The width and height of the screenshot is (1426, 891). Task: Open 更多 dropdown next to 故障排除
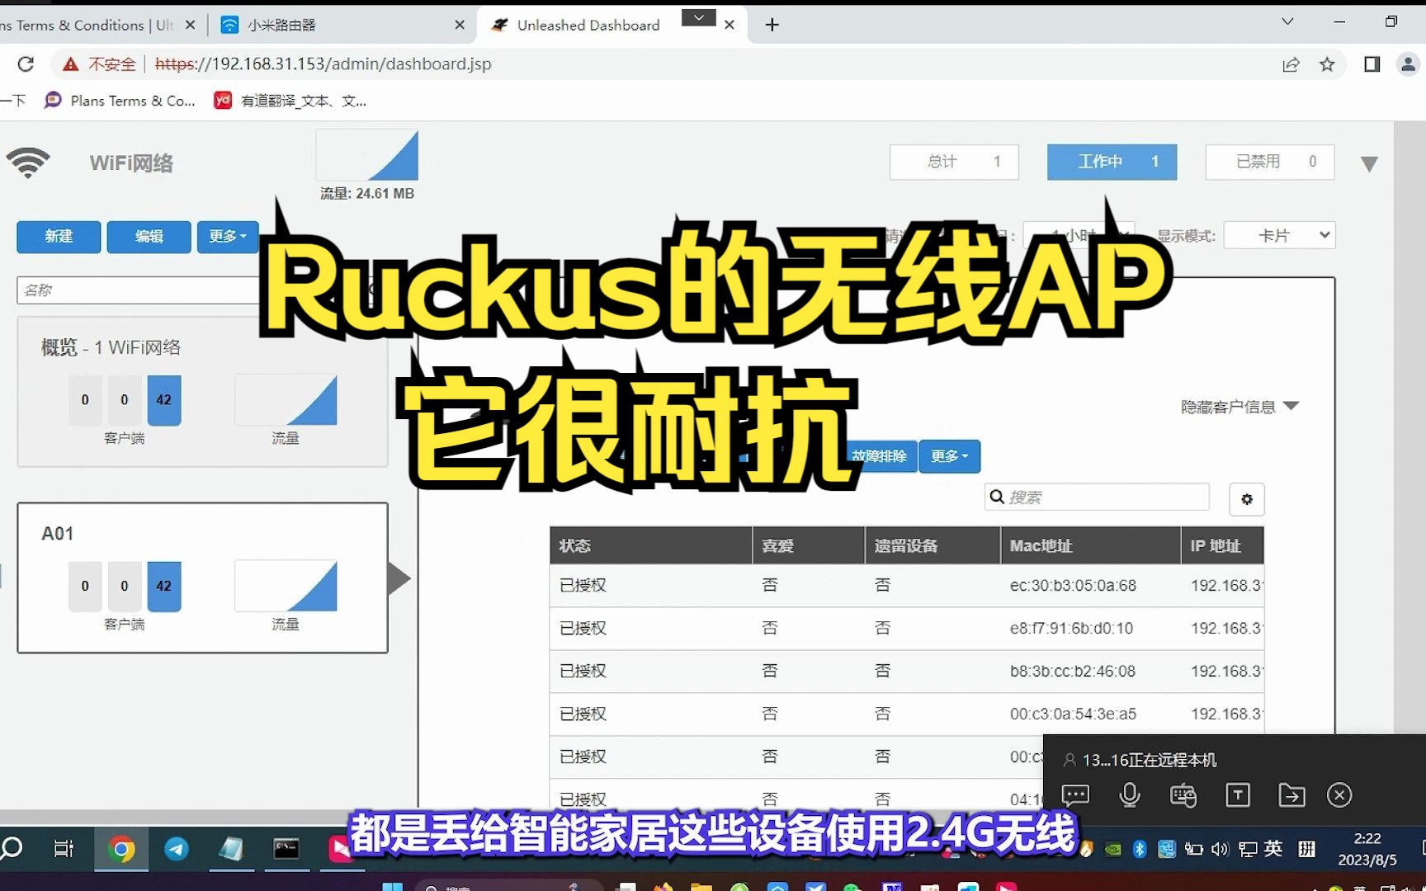(950, 456)
